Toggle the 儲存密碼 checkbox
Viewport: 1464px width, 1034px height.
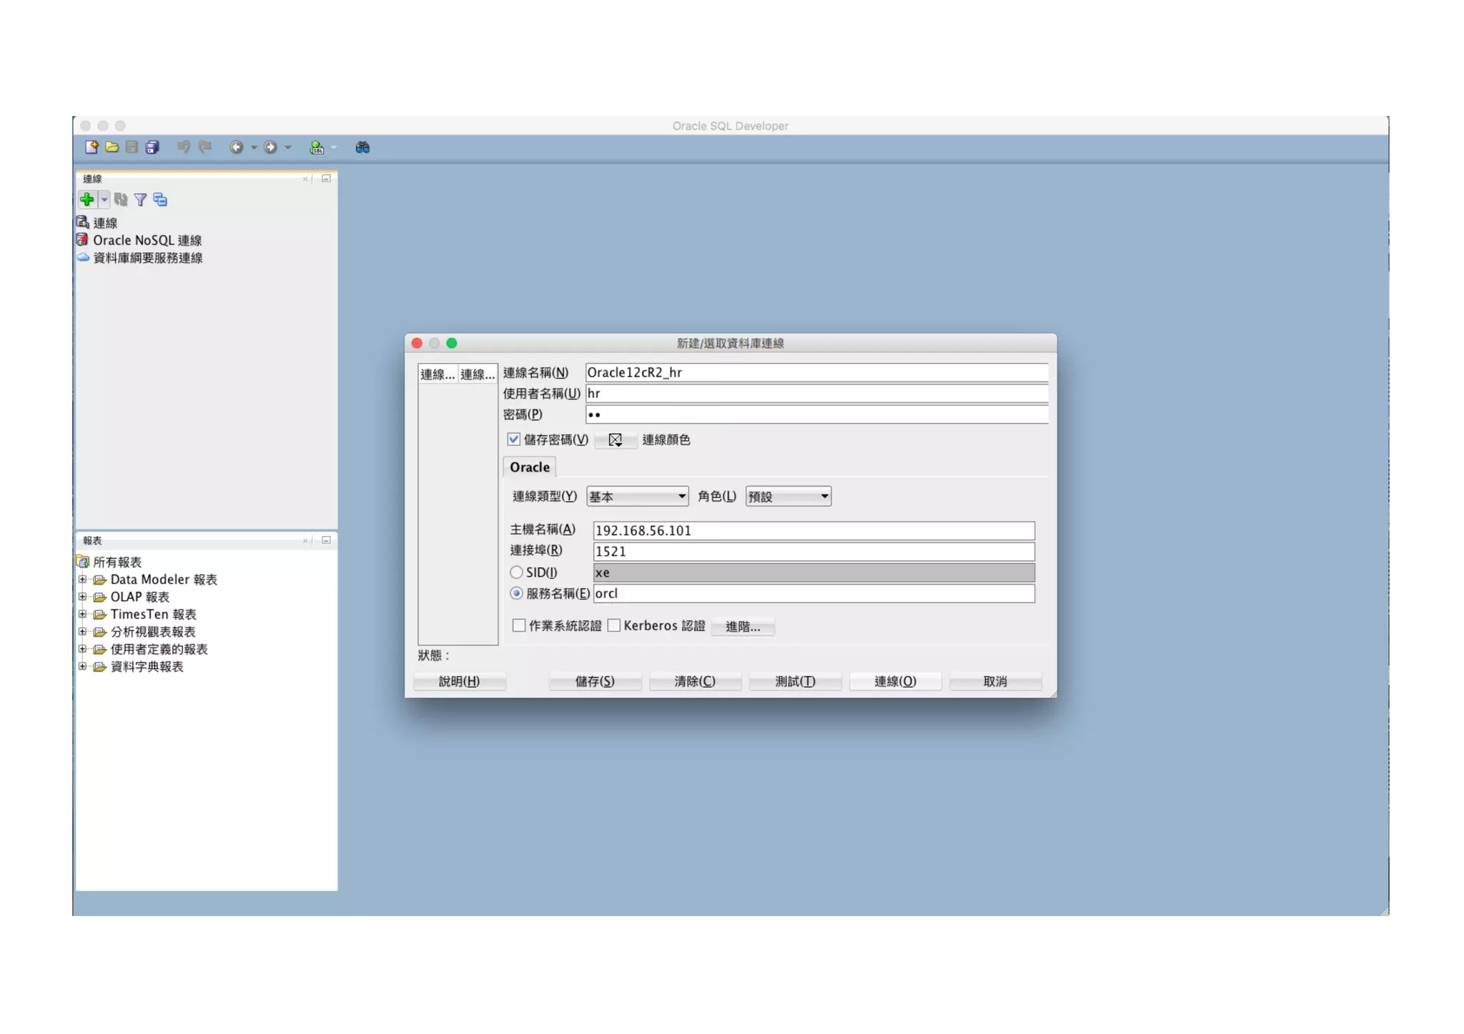tap(513, 439)
